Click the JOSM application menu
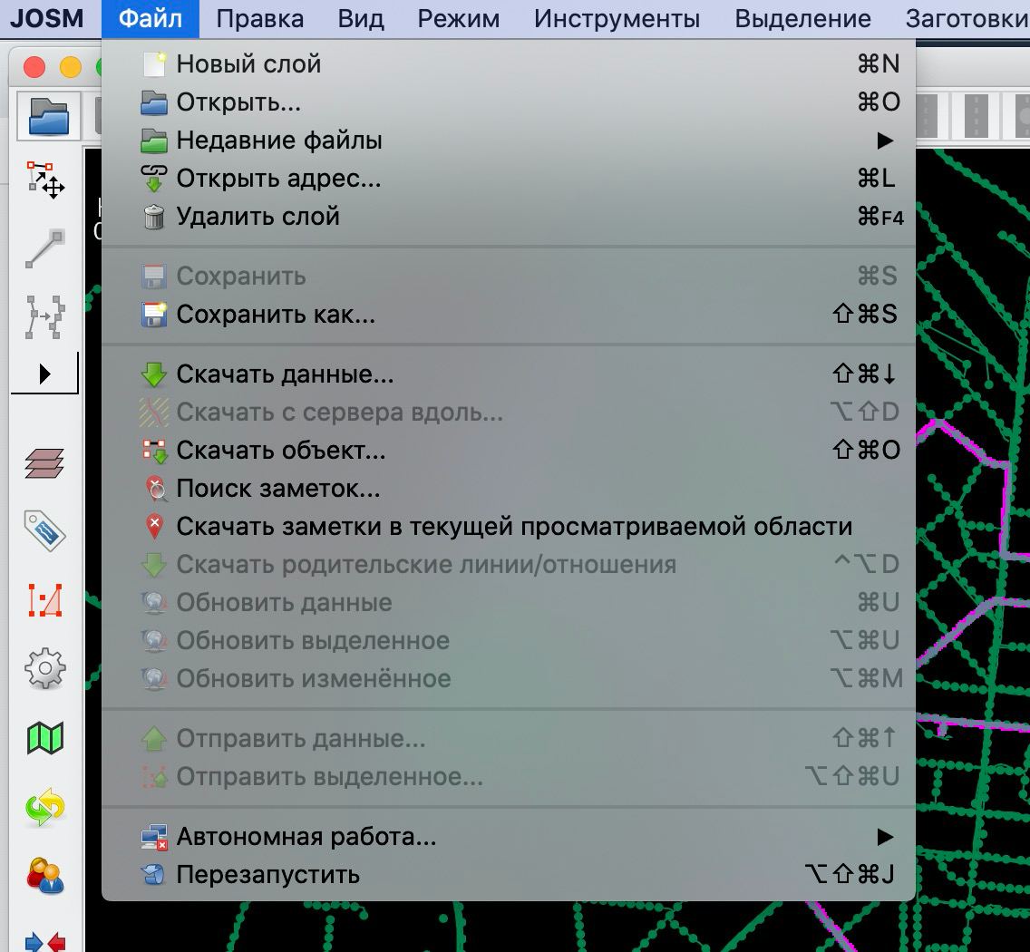This screenshot has height=952, width=1030. tap(47, 18)
